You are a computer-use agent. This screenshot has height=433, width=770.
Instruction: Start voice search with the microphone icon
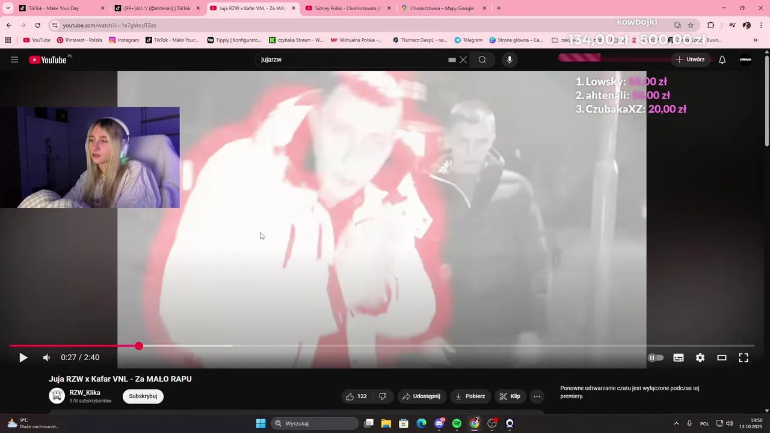pos(510,60)
